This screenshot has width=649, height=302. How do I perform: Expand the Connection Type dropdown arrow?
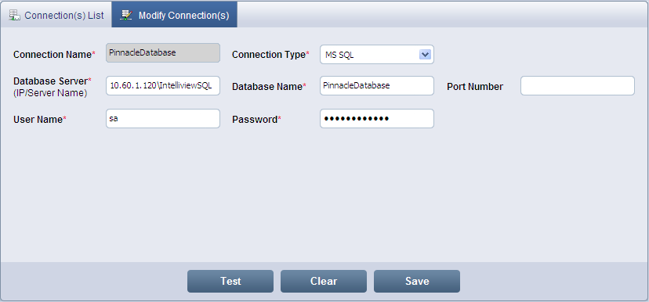pos(425,55)
